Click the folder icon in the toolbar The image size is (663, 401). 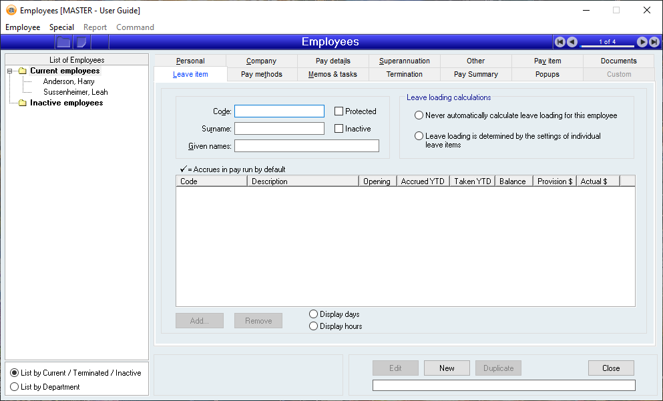tap(63, 42)
